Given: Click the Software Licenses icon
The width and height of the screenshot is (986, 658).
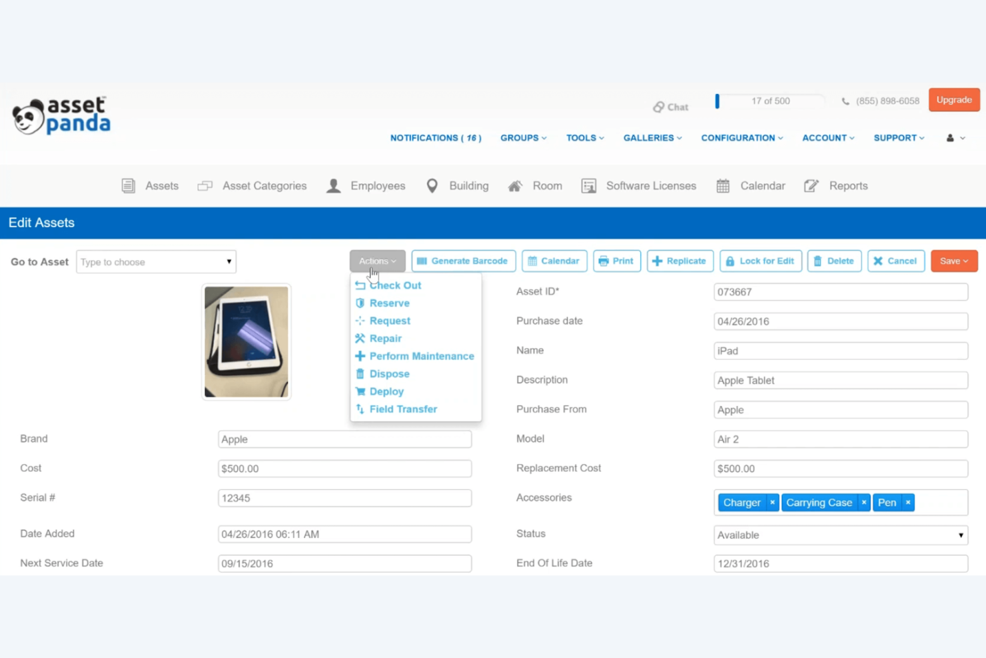Looking at the screenshot, I should click(589, 186).
